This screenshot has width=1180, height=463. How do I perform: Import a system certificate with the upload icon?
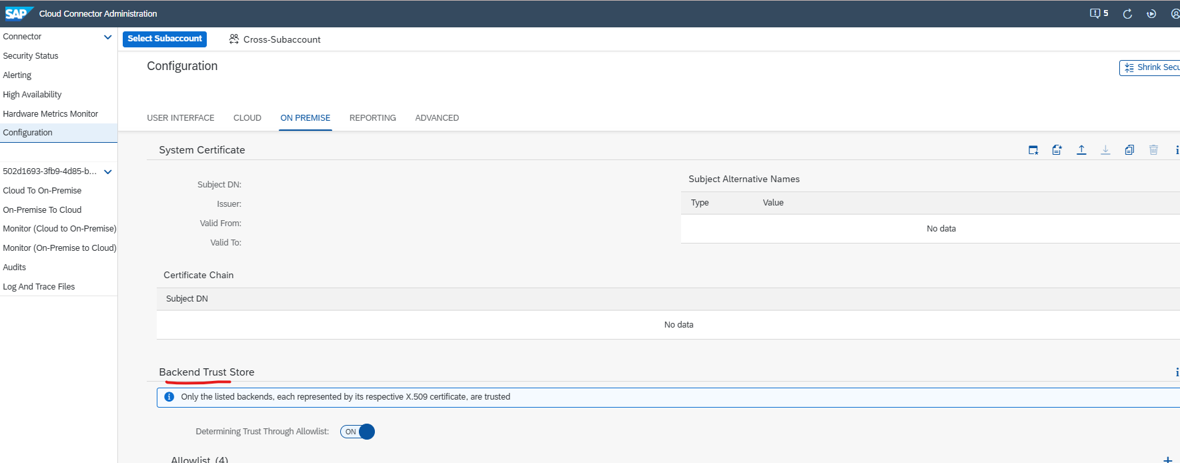(x=1081, y=150)
